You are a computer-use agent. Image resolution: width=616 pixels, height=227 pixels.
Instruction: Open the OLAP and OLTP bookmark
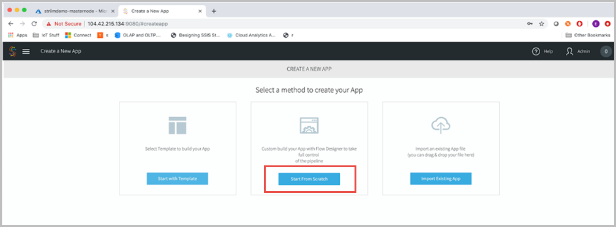pyautogui.click(x=138, y=35)
